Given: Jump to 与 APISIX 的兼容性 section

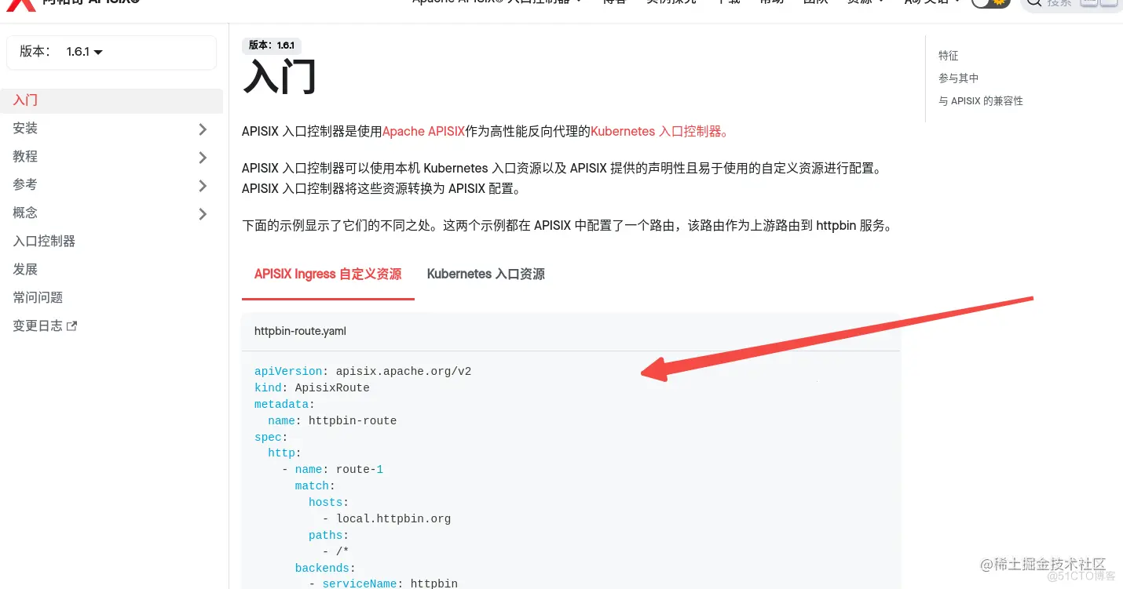Looking at the screenshot, I should [x=981, y=101].
